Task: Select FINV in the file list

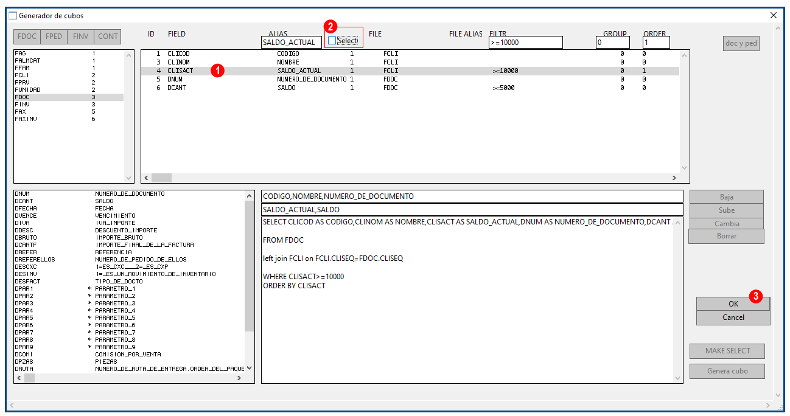Action: click(x=68, y=105)
